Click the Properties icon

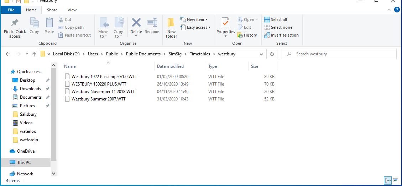click(x=226, y=22)
